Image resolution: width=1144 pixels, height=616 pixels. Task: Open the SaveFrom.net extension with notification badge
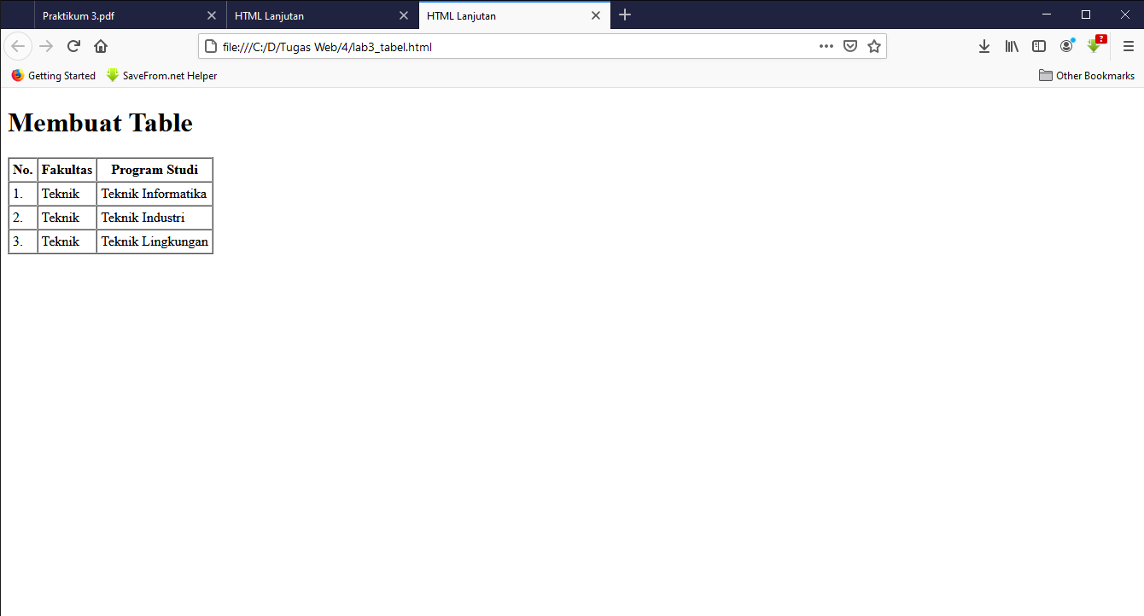coord(1094,46)
